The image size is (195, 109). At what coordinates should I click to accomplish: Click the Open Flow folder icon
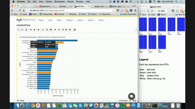point(22,30)
